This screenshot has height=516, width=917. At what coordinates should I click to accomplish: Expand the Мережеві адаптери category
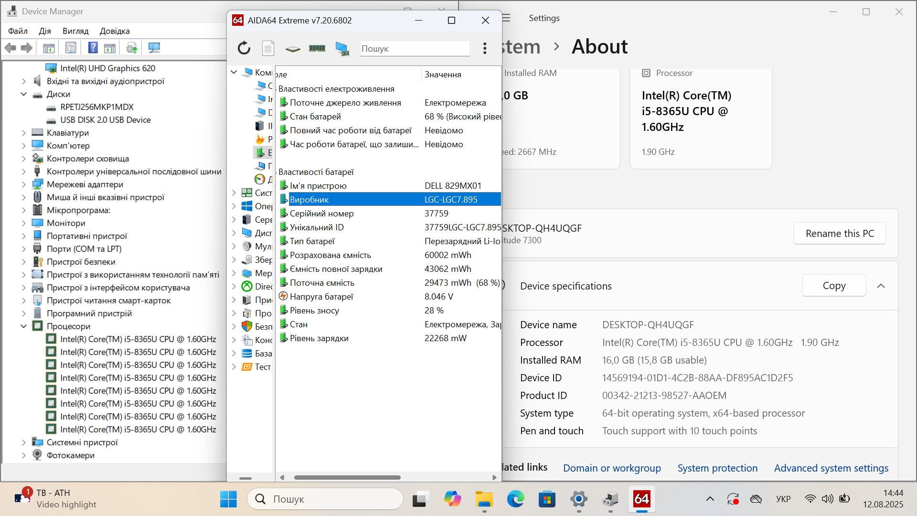tap(23, 184)
